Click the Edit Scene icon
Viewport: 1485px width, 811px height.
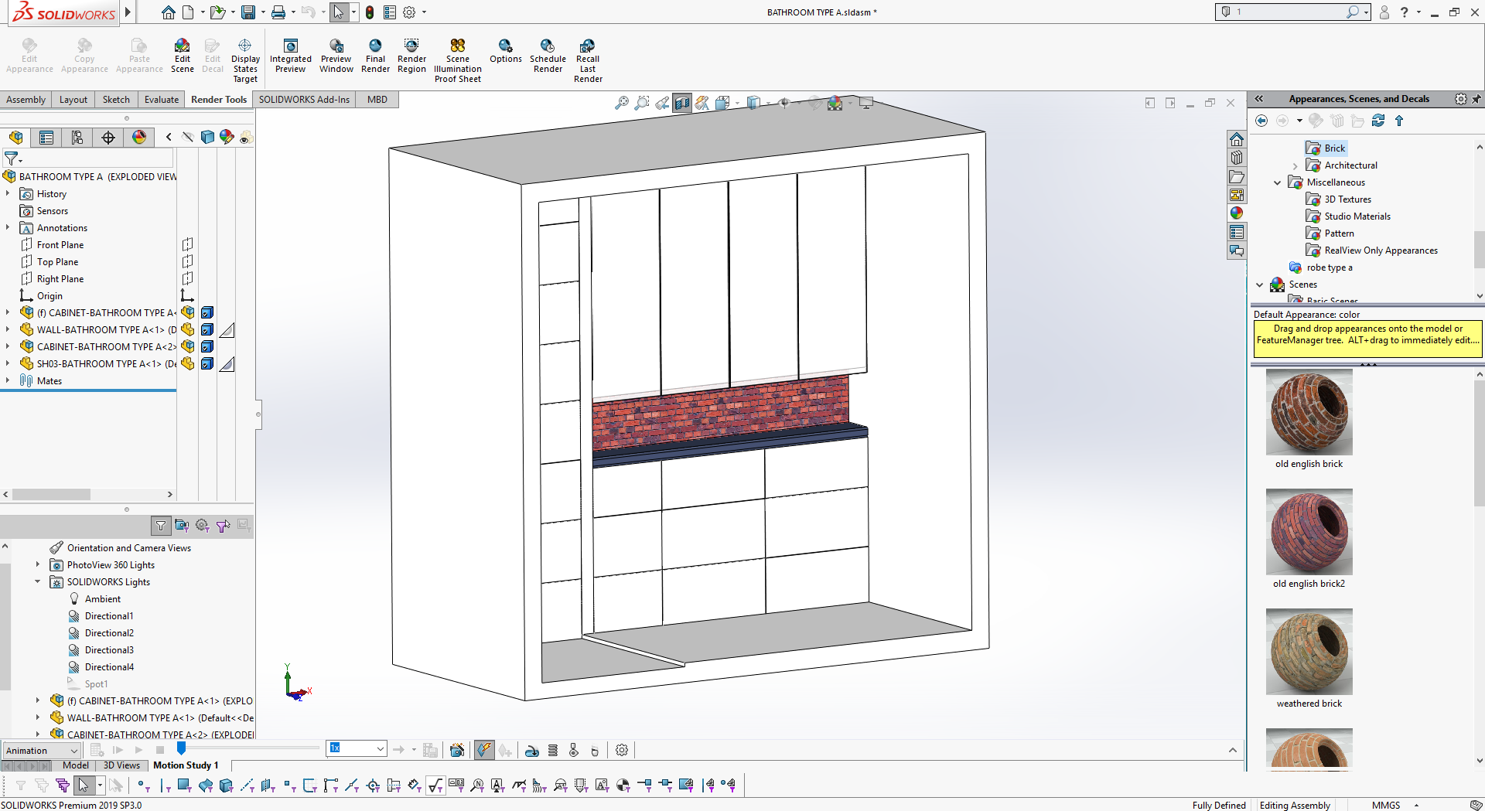[x=182, y=46]
